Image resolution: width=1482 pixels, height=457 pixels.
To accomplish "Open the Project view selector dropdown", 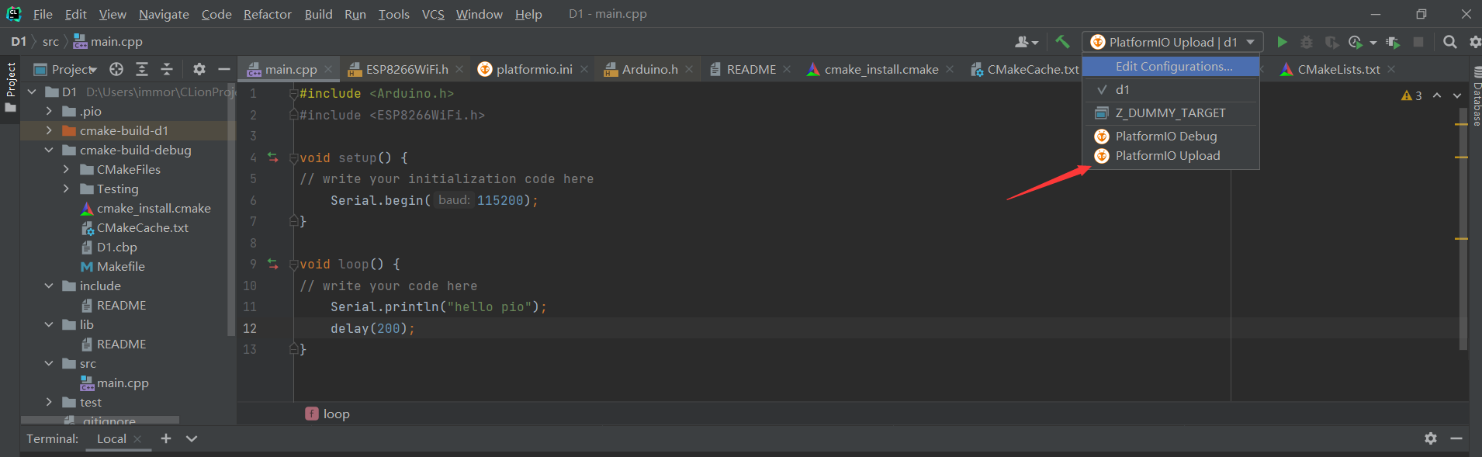I will (66, 69).
